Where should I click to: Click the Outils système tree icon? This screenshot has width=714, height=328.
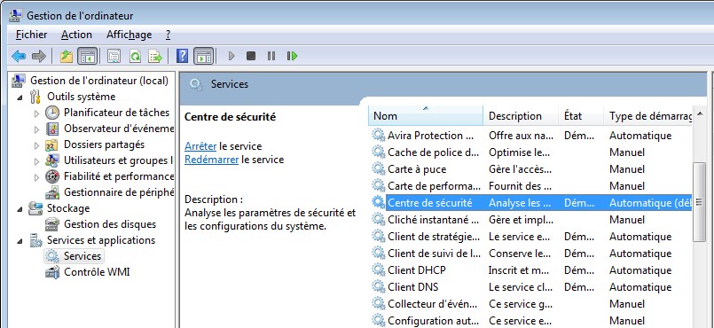click(35, 97)
